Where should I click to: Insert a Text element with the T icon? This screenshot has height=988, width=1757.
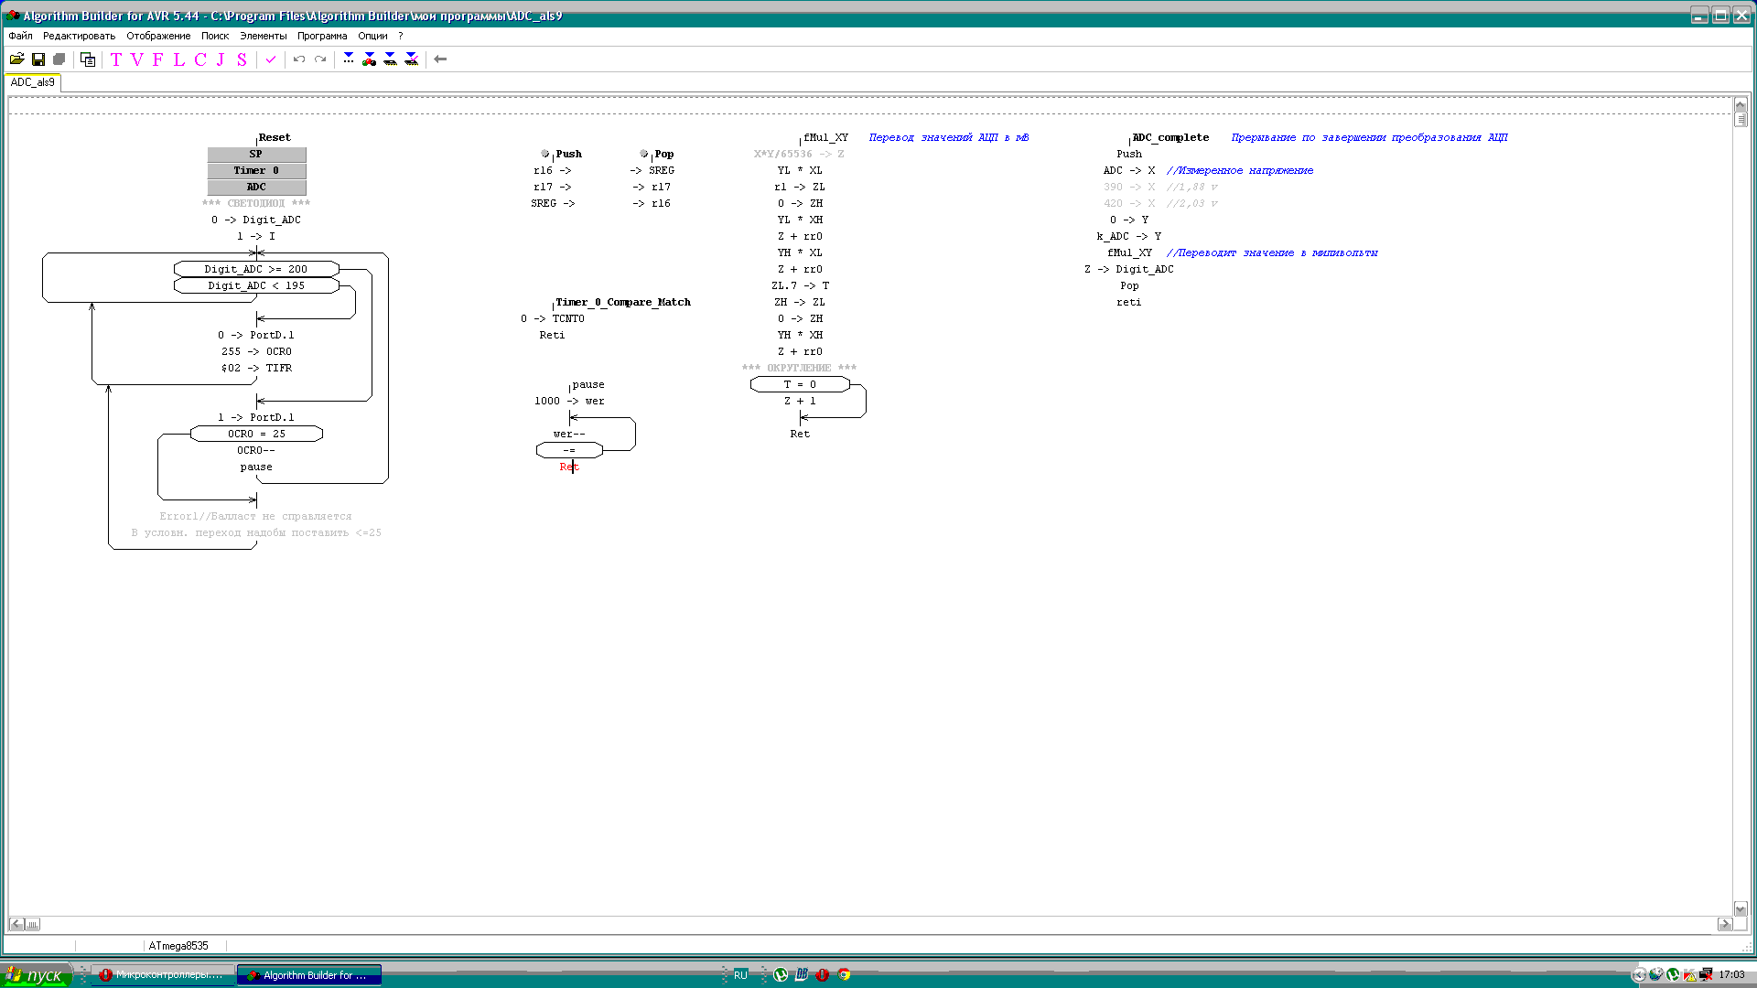116,59
